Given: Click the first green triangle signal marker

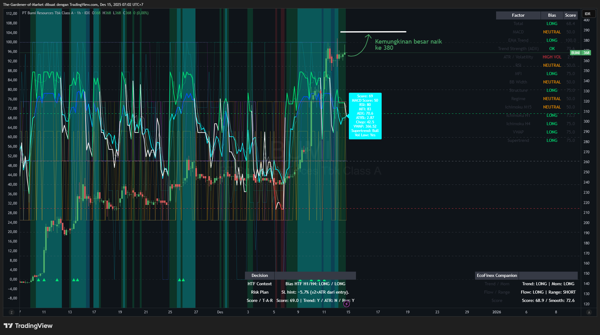Looking at the screenshot, I should (x=38, y=280).
